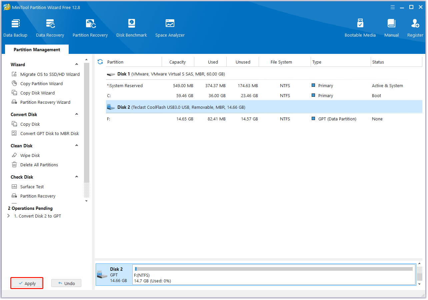Collapse the Wizard section

pos(77,65)
